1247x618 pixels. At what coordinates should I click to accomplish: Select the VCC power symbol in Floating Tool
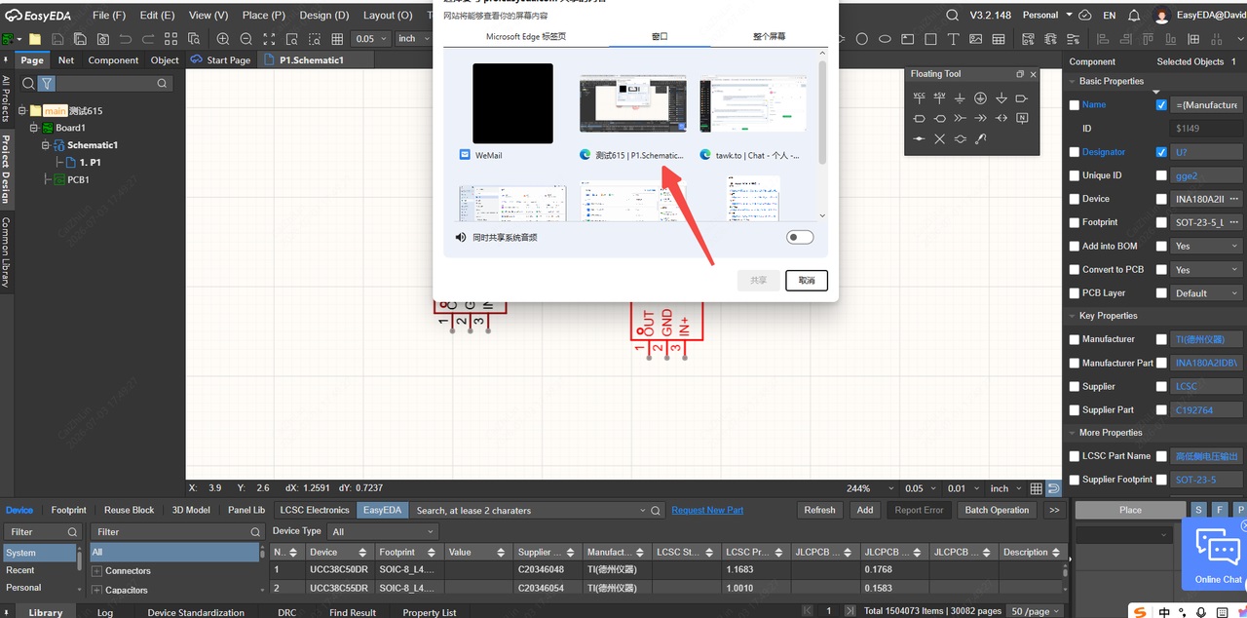(919, 98)
